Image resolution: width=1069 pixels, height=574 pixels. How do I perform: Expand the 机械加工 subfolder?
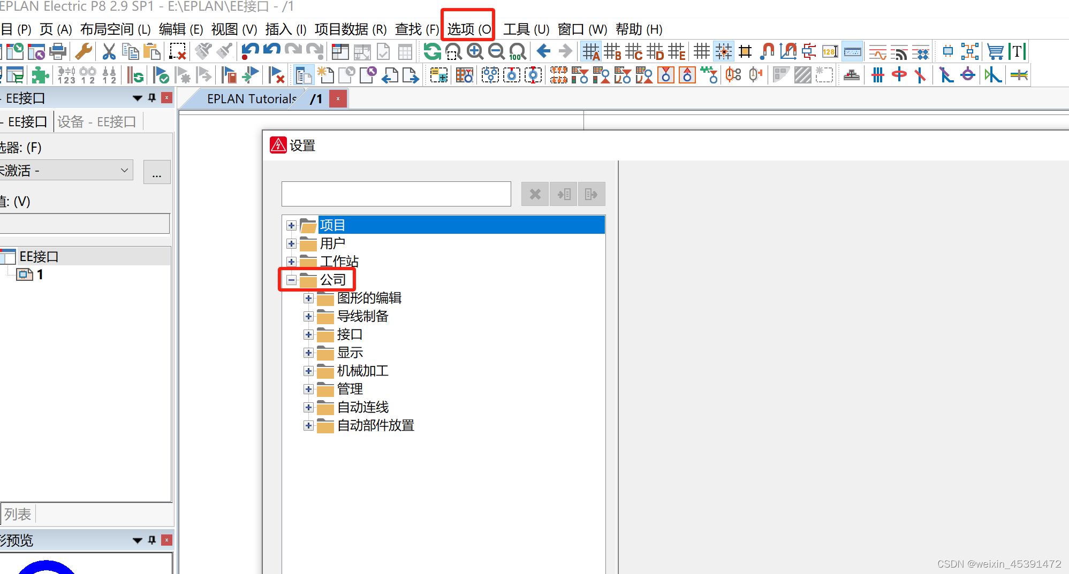pos(308,371)
